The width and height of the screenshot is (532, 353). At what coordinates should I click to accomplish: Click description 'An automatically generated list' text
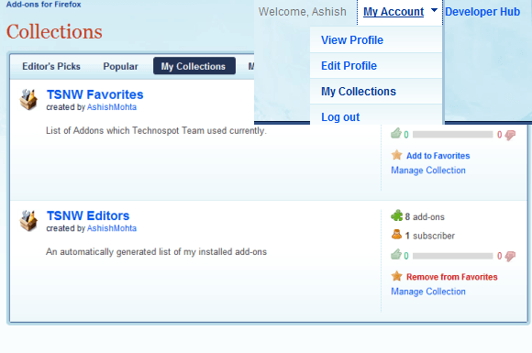click(156, 251)
